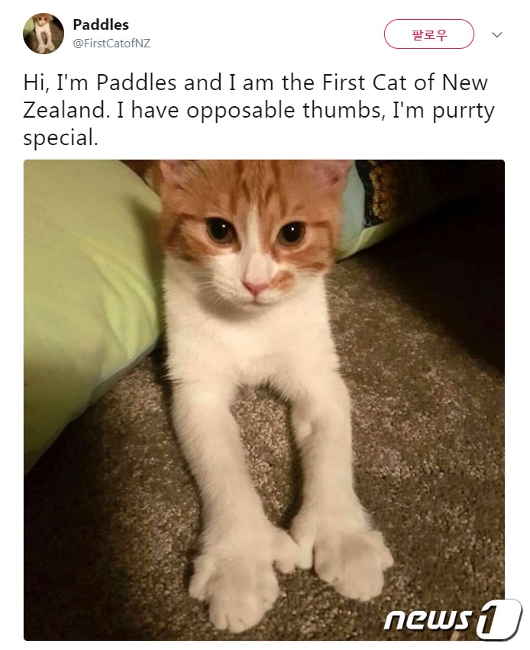This screenshot has height=650, width=530.
Task: Open the Paddles profile avatar
Action: pyautogui.click(x=44, y=34)
